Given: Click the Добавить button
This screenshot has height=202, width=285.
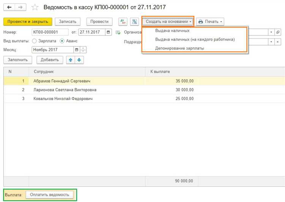Looking at the screenshot, I should point(50,60).
